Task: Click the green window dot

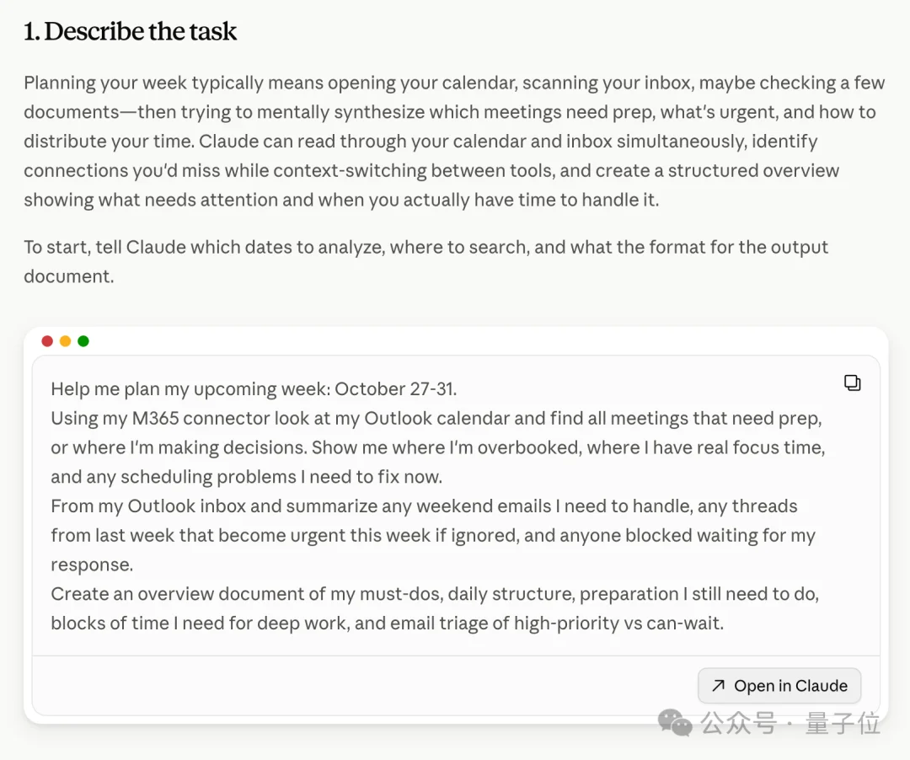Action: [x=83, y=341]
